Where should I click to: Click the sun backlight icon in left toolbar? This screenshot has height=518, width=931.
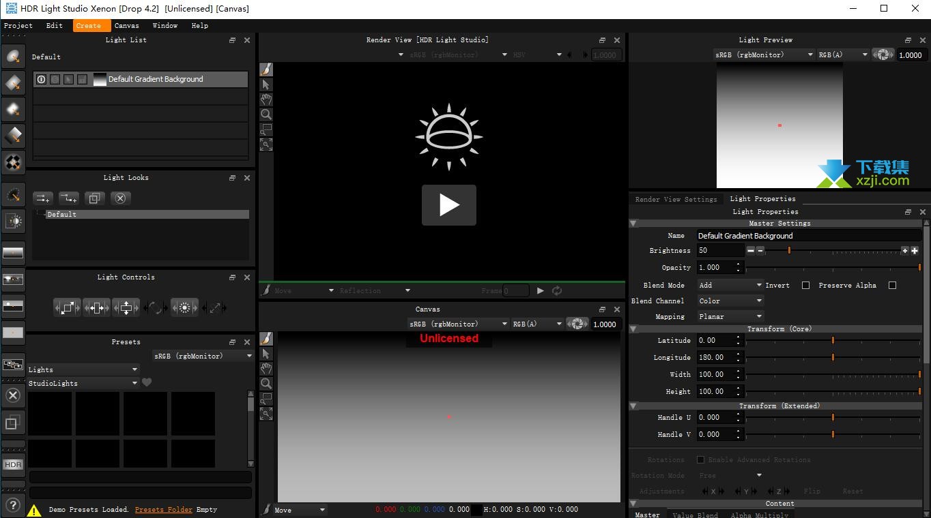13,221
